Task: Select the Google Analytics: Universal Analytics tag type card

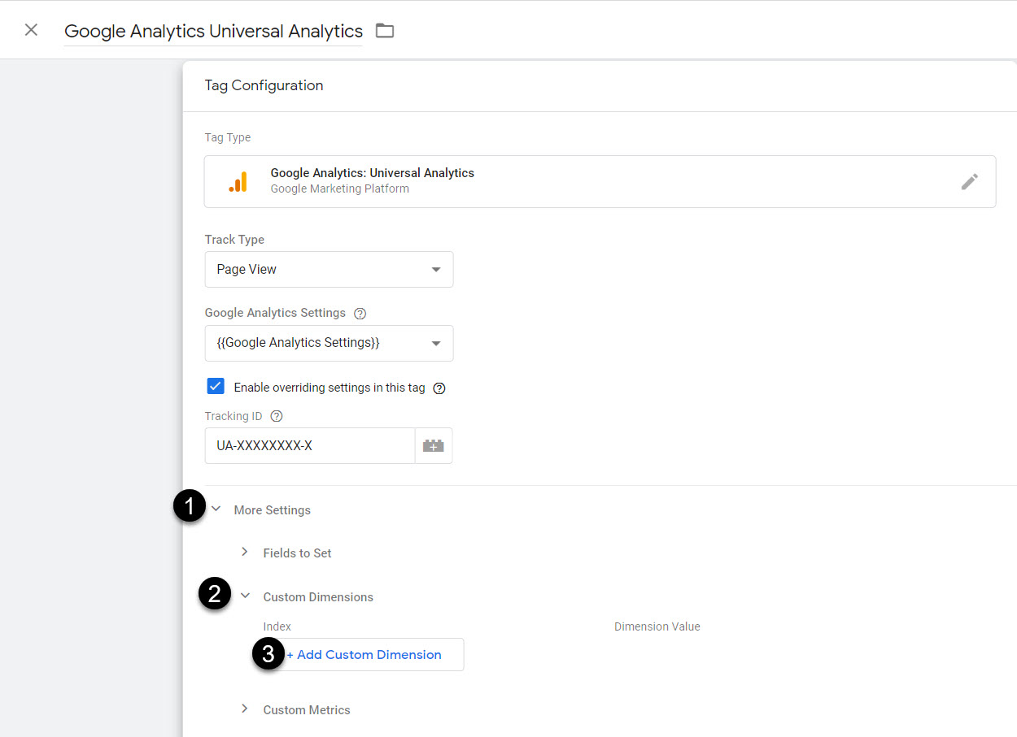Action: pos(600,181)
